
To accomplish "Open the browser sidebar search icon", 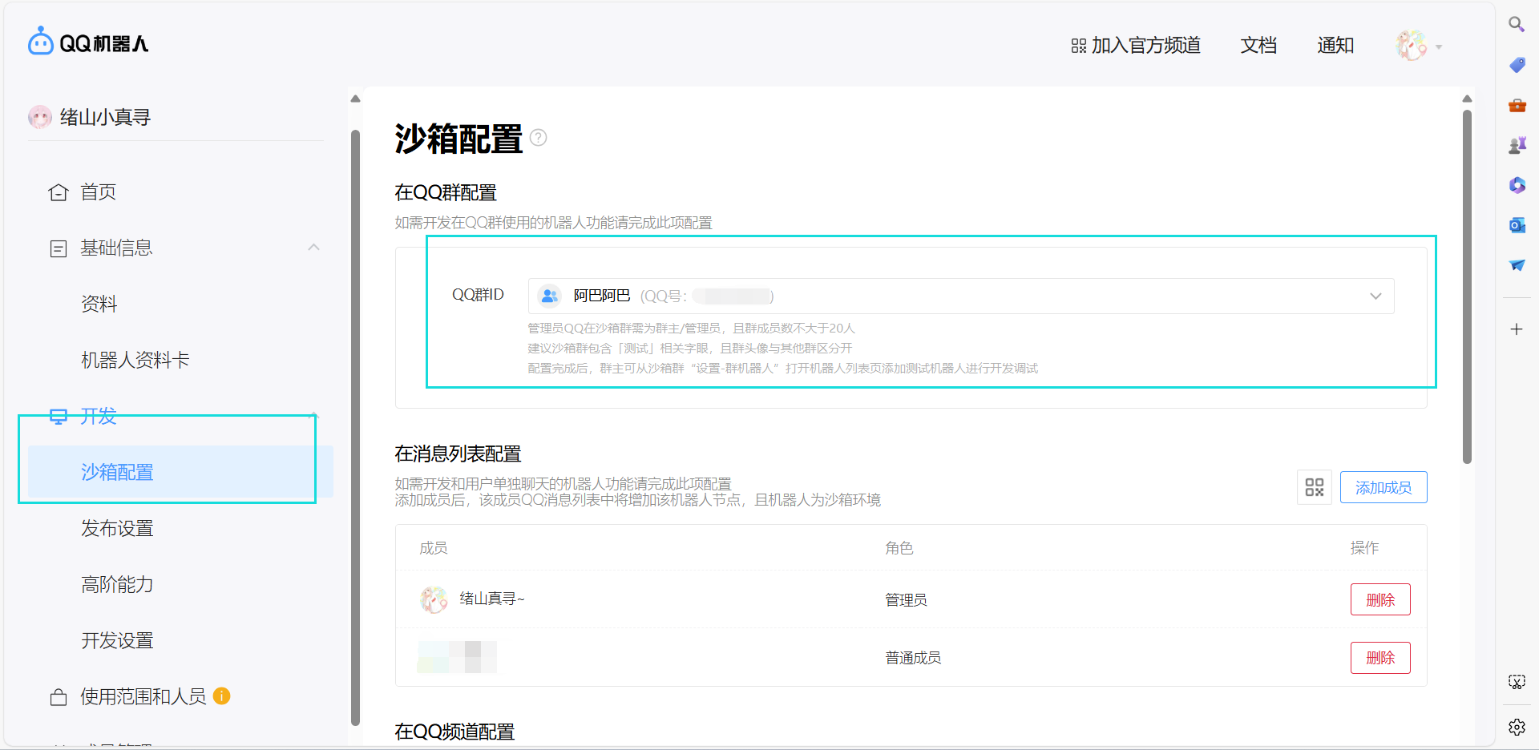I will click(x=1516, y=25).
